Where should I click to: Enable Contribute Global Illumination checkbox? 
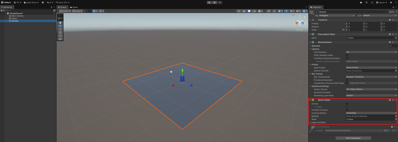pos(347,58)
